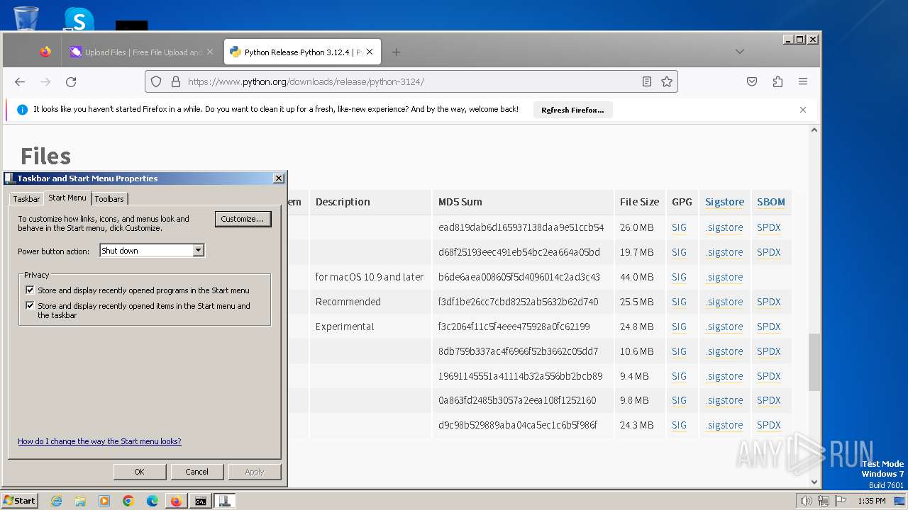Open a new Firefox tab
Screen dimensions: 908x510
point(396,52)
